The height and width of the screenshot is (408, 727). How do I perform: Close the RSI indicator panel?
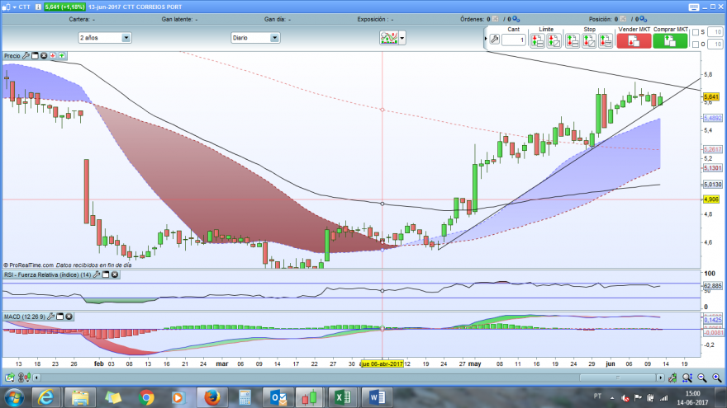tap(115, 274)
